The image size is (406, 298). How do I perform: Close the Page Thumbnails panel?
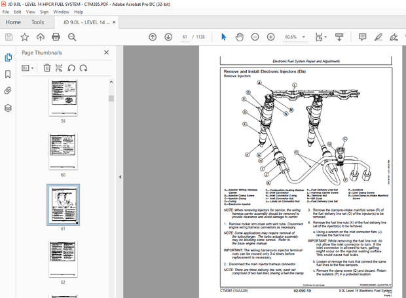click(106, 52)
